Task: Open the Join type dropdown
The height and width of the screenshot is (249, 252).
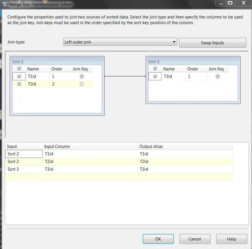Action: 120,42
